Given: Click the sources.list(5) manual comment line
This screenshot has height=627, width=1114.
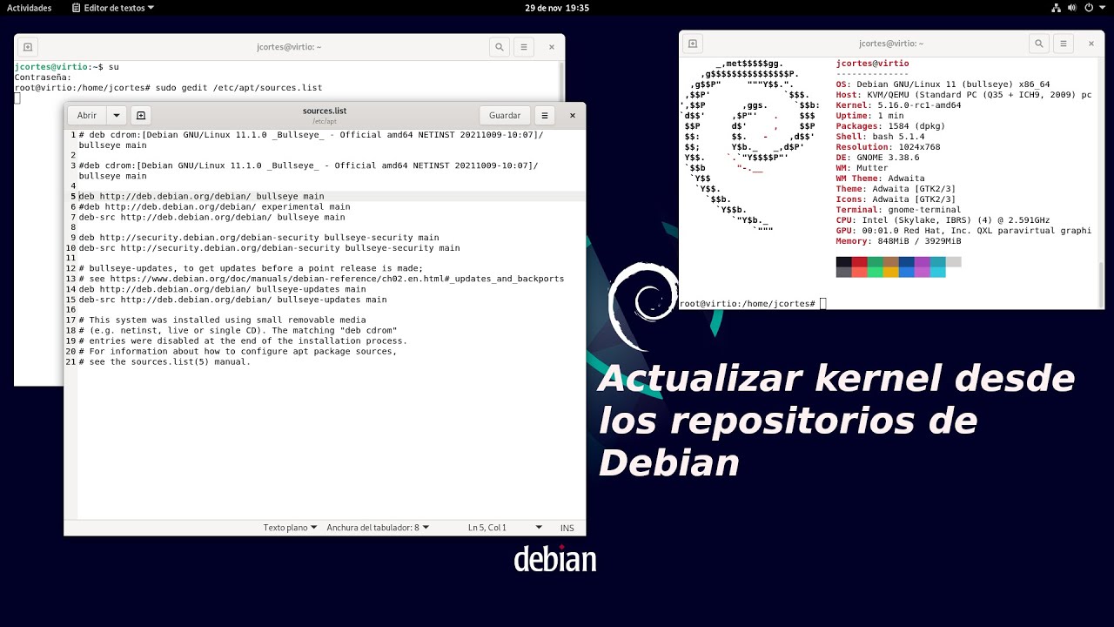Looking at the screenshot, I should (164, 361).
